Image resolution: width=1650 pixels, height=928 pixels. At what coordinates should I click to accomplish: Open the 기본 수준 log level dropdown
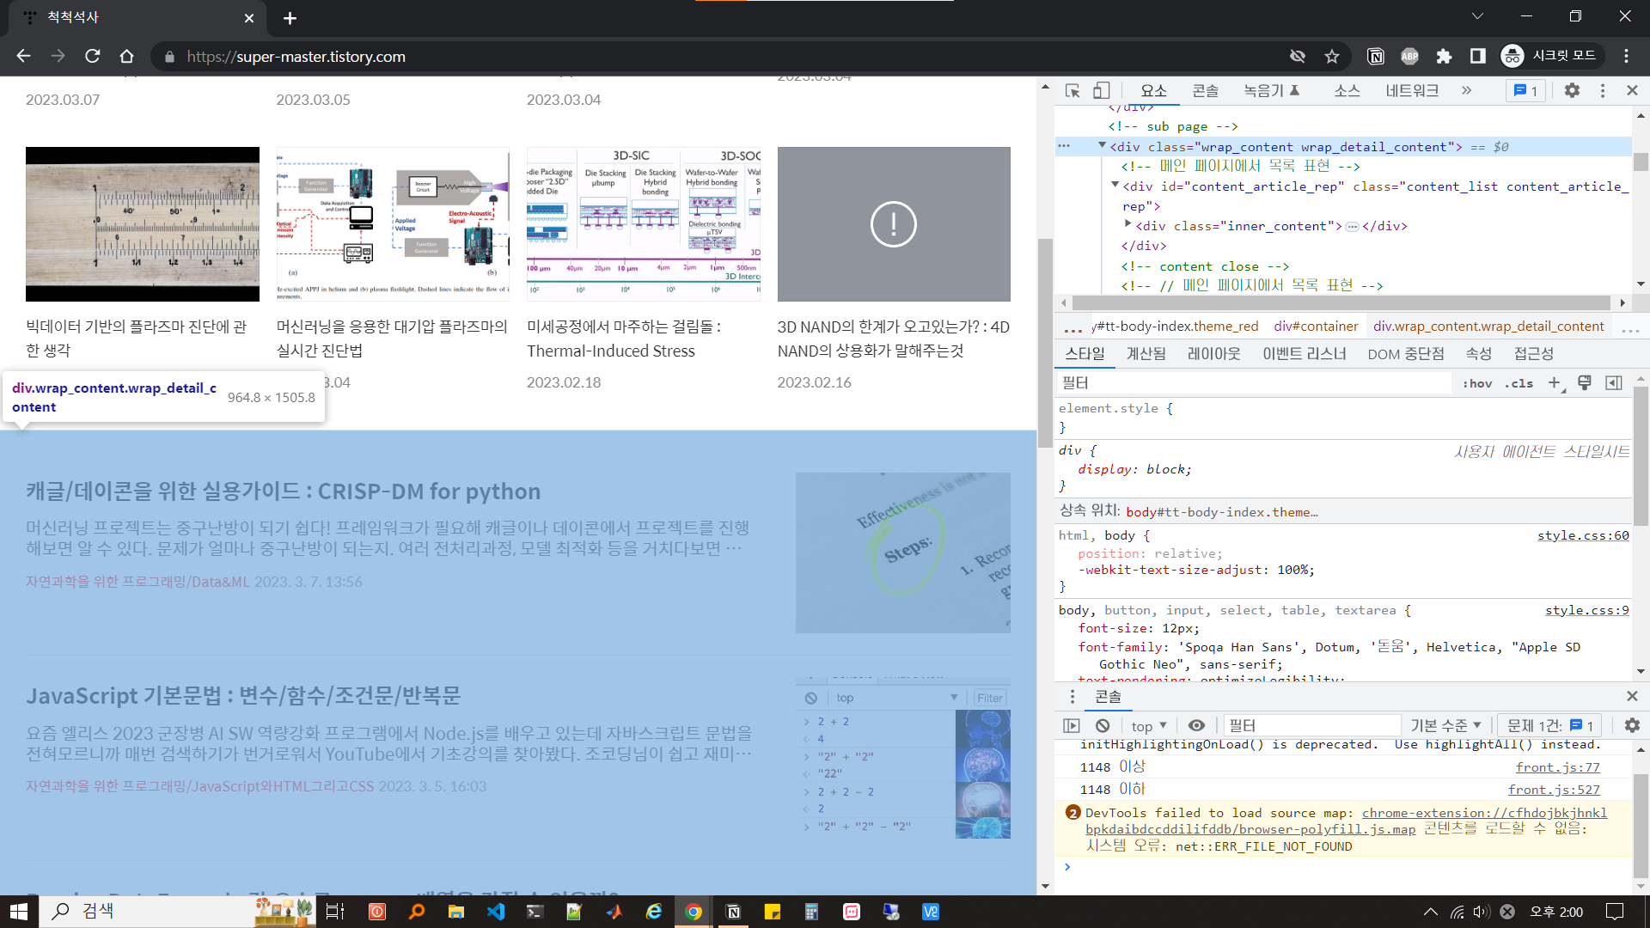(x=1445, y=725)
